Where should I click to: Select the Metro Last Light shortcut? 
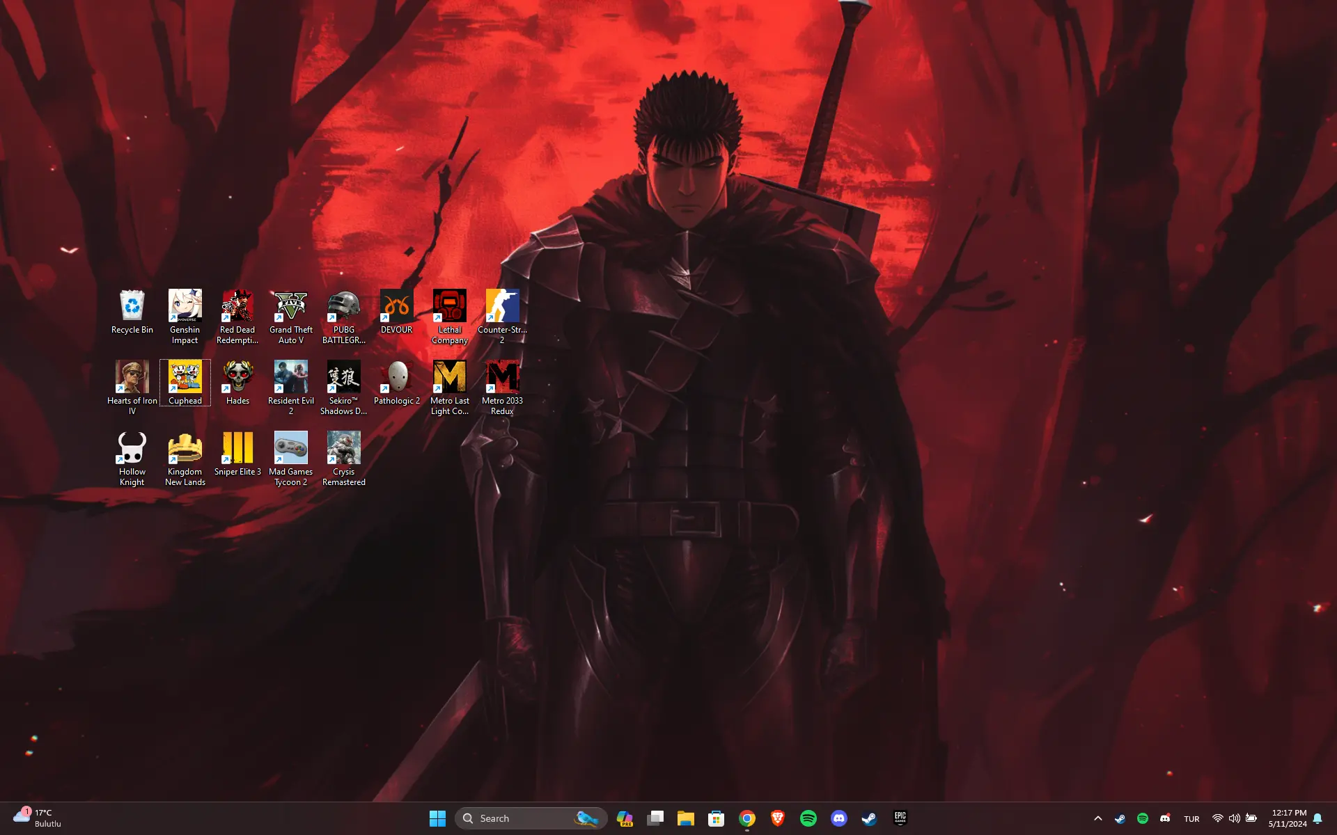[x=450, y=388]
